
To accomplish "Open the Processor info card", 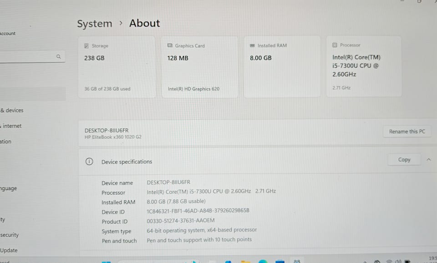I will [364, 66].
